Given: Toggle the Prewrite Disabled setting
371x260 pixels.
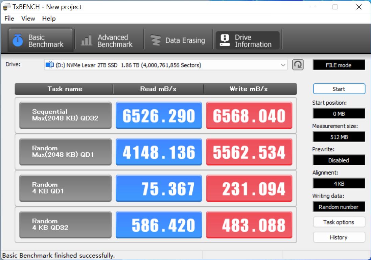Looking at the screenshot, I should [x=339, y=160].
